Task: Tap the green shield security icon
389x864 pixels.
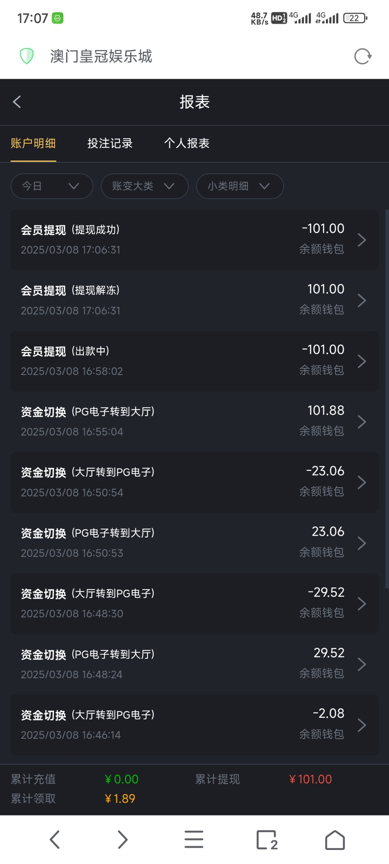Action: point(27,56)
